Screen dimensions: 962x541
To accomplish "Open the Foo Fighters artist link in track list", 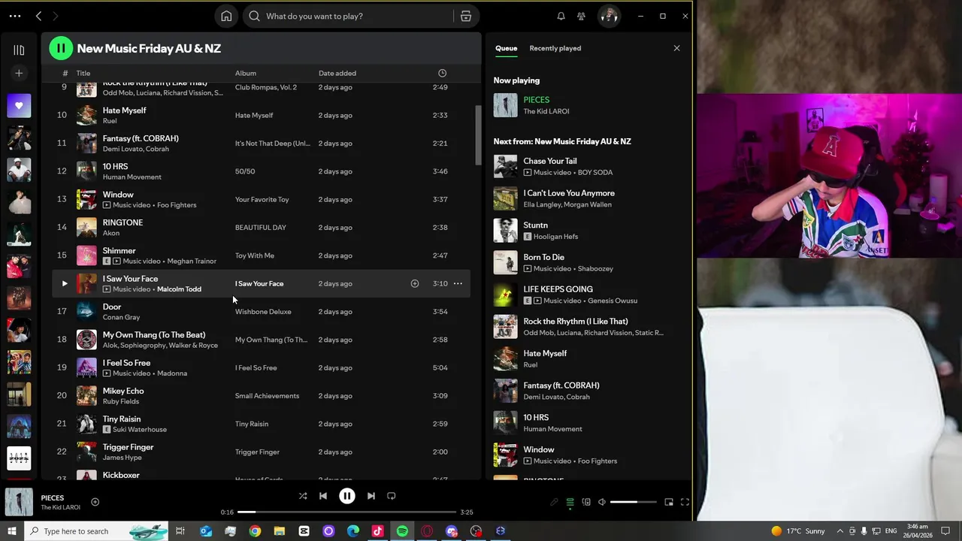I will [177, 205].
